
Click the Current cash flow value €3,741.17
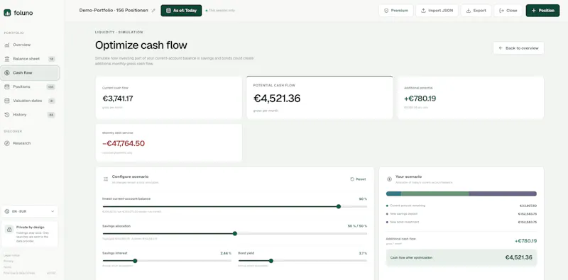[x=118, y=99]
